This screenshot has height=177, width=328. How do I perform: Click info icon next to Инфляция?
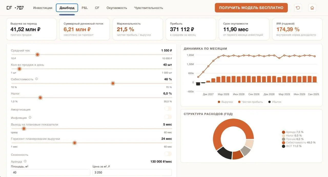(30, 118)
